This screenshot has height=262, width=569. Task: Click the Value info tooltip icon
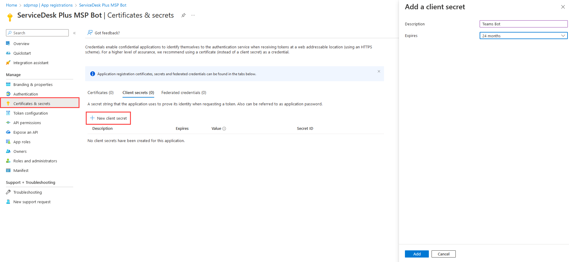click(224, 129)
